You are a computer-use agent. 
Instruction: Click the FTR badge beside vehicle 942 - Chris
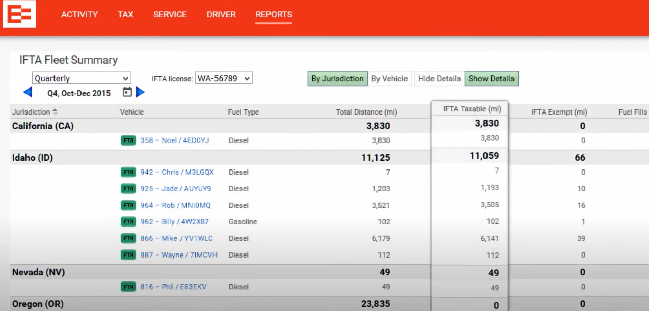click(128, 172)
